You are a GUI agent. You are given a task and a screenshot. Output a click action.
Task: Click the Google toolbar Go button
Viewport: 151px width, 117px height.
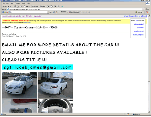pyautogui.click(x=50, y=12)
